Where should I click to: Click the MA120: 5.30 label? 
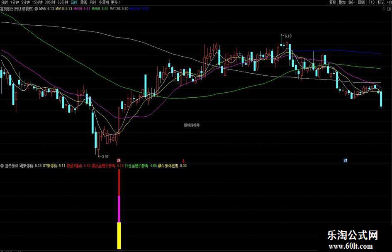tap(119, 9)
